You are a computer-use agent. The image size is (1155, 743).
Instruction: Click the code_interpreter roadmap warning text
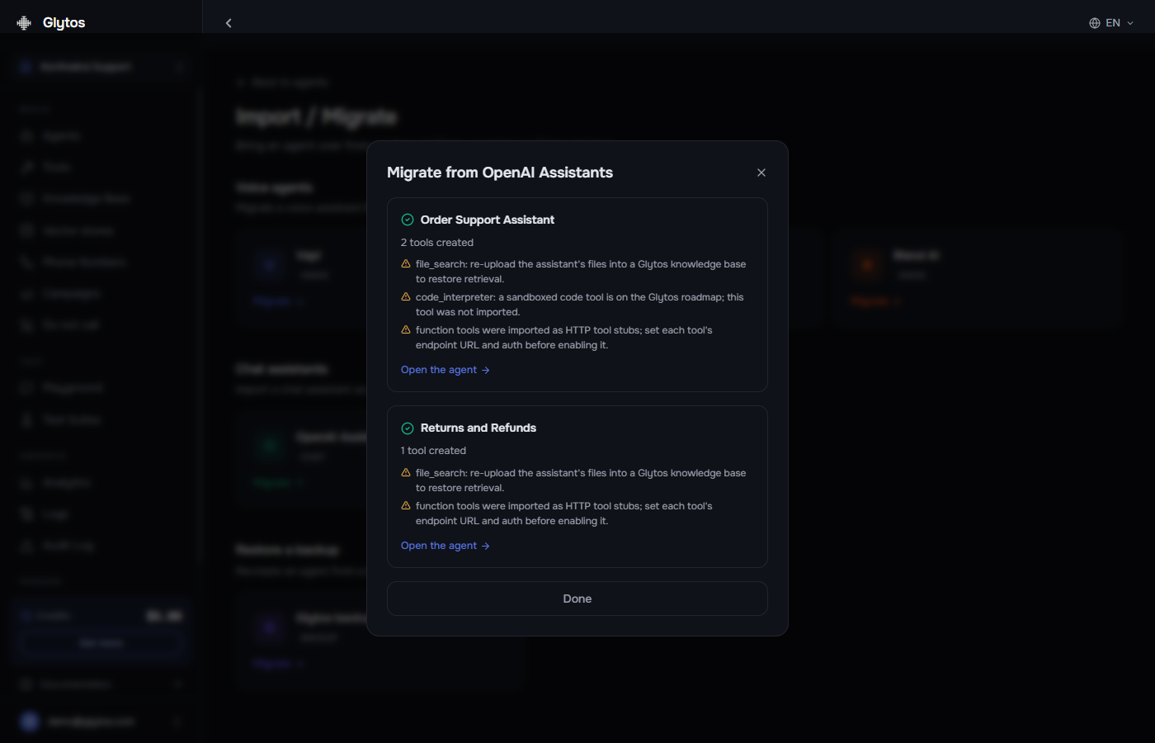point(579,305)
